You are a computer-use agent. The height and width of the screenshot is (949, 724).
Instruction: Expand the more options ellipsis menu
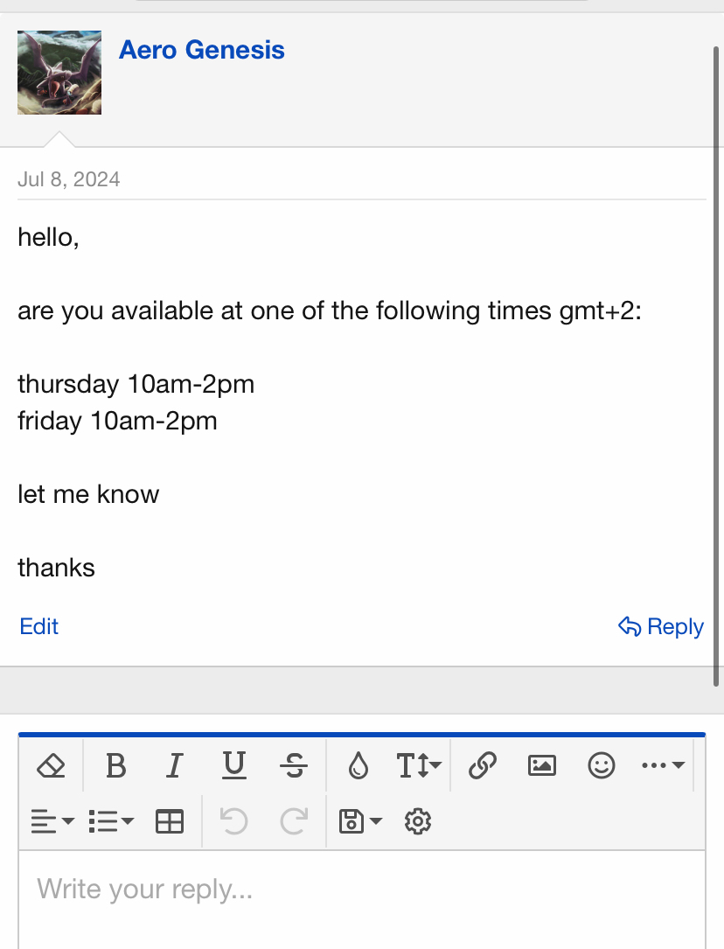pyautogui.click(x=662, y=766)
